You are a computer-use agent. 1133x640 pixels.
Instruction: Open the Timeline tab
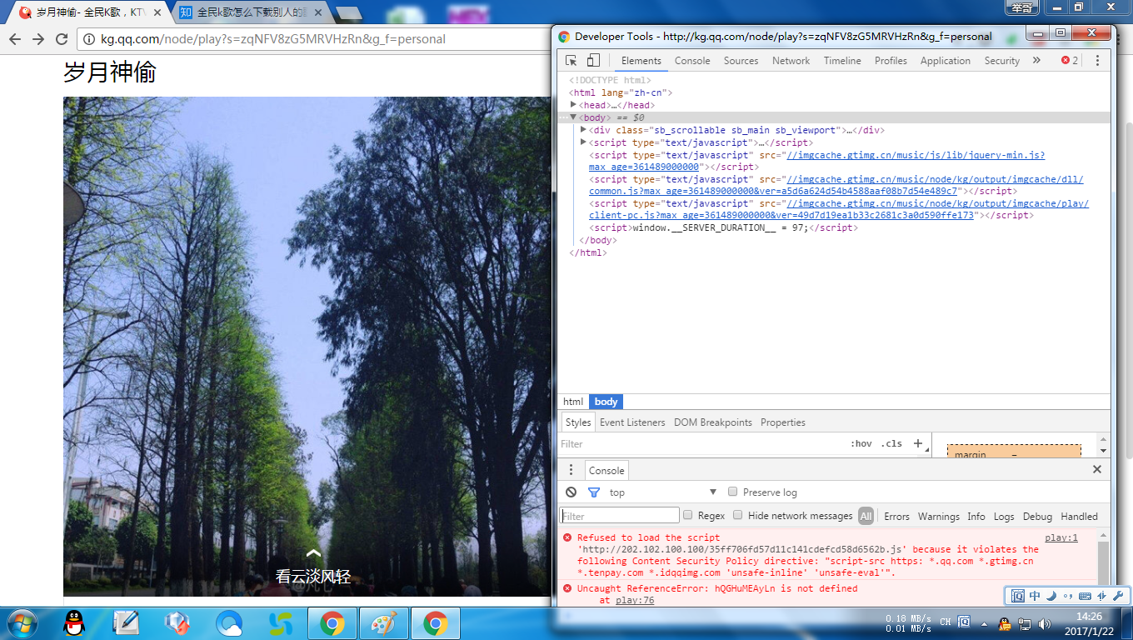point(842,60)
